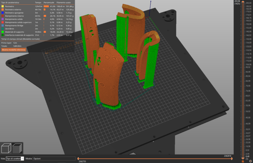Viewport: 253px width, 163px height.
Task: Click the purple Riempimento solido color square
Action: click(x=2, y=19)
